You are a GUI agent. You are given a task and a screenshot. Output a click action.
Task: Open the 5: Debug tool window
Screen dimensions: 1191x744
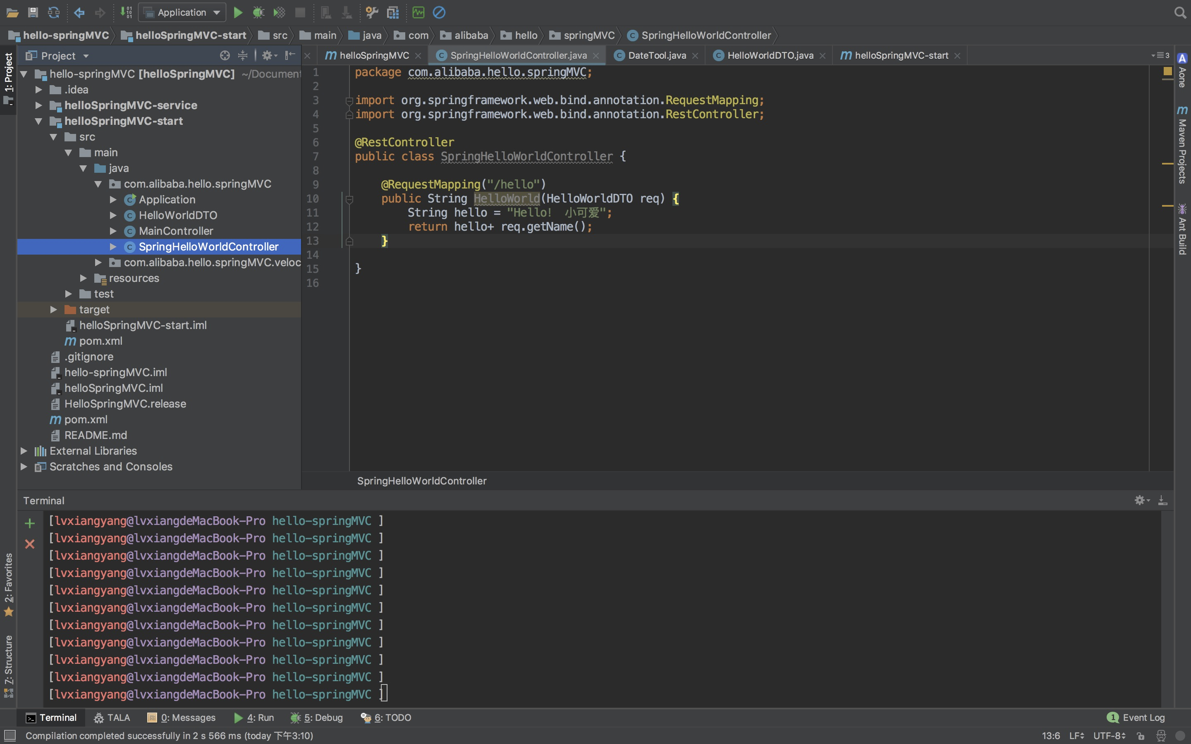pos(316,718)
